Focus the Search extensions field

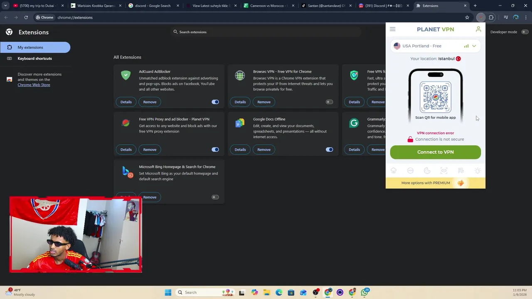pos(266,32)
